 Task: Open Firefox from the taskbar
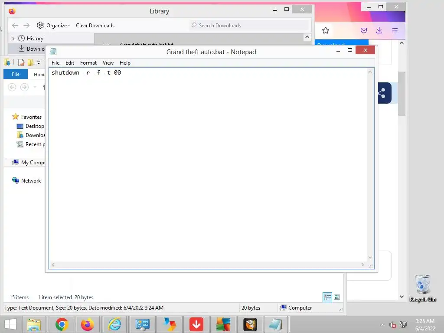[87, 324]
